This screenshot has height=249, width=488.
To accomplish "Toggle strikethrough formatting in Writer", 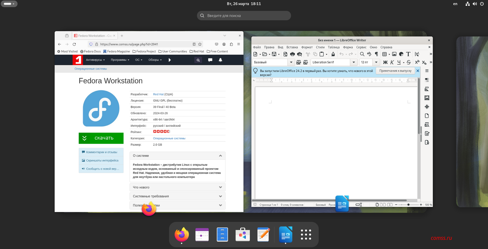I will click(x=409, y=62).
